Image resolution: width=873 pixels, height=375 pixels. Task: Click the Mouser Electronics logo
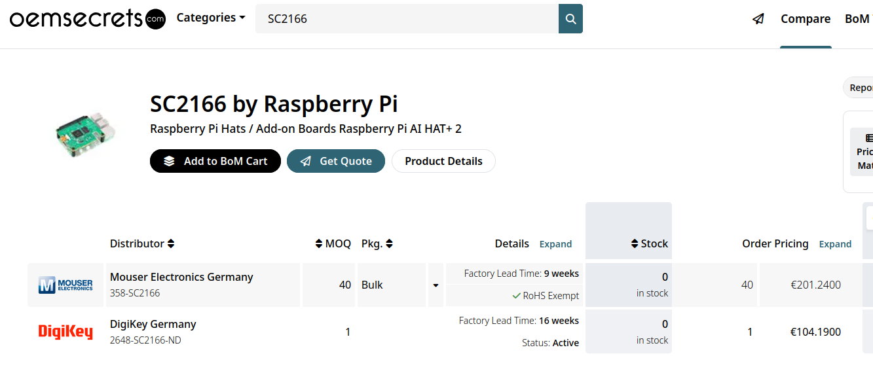coord(65,285)
